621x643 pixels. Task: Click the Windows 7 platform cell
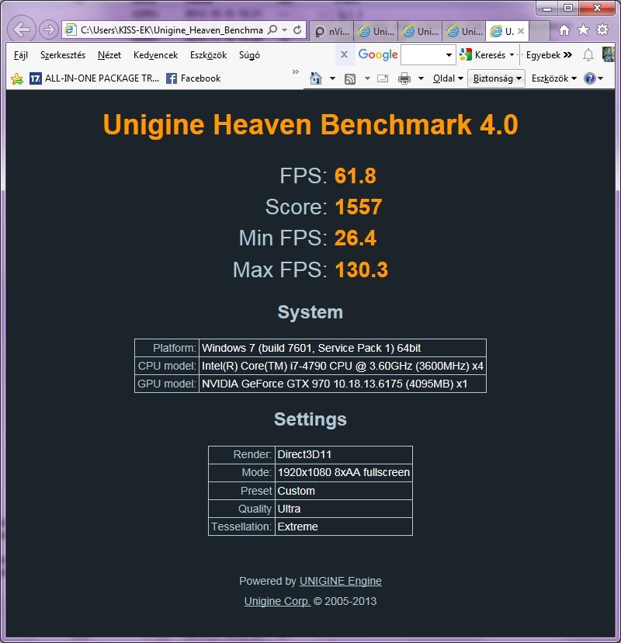(342, 348)
